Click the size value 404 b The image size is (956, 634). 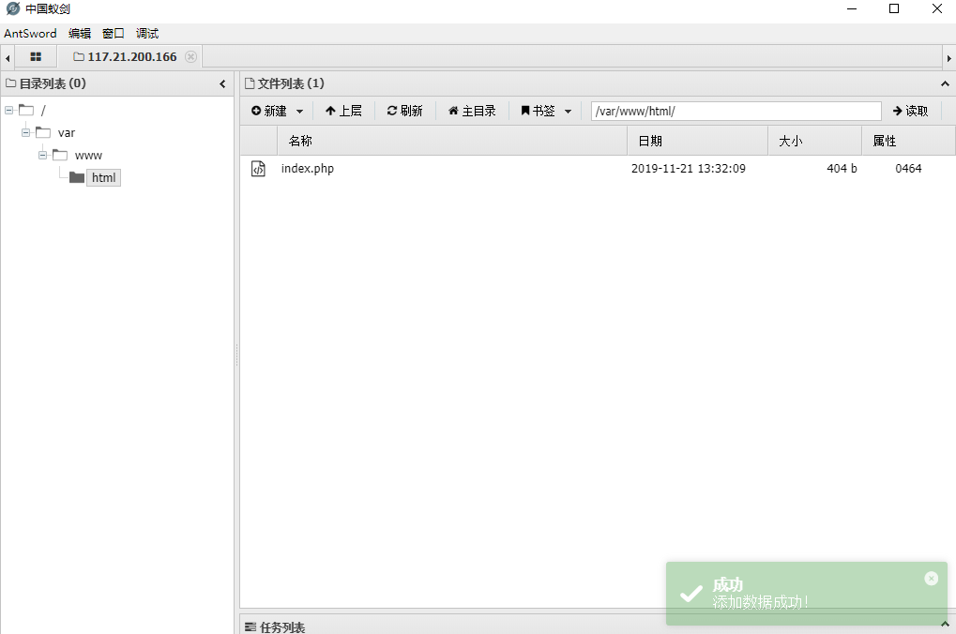coord(842,168)
